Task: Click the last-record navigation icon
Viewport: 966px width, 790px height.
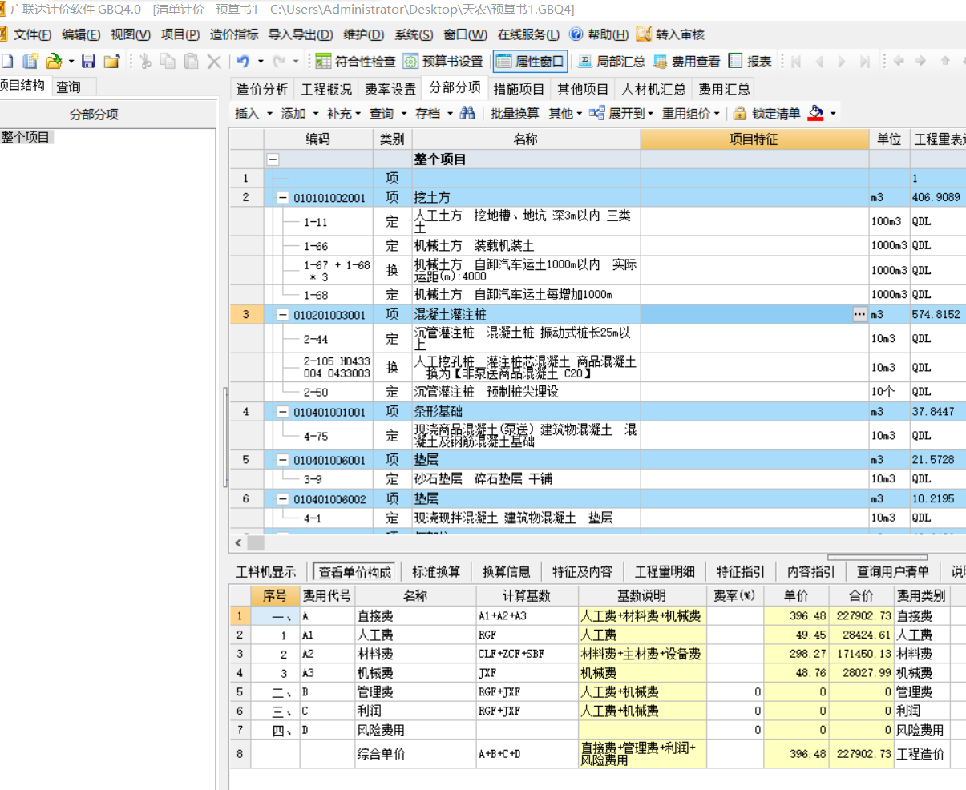Action: coord(864,62)
